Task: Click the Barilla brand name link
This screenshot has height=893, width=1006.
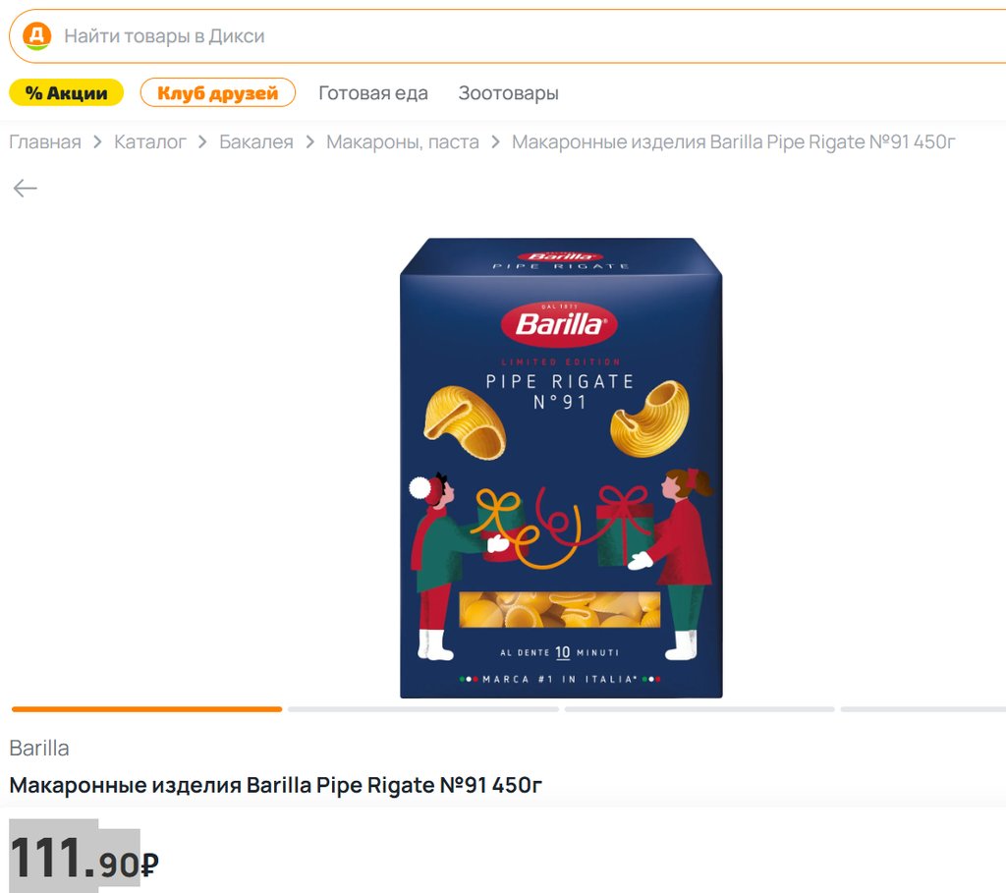Action: (x=39, y=748)
